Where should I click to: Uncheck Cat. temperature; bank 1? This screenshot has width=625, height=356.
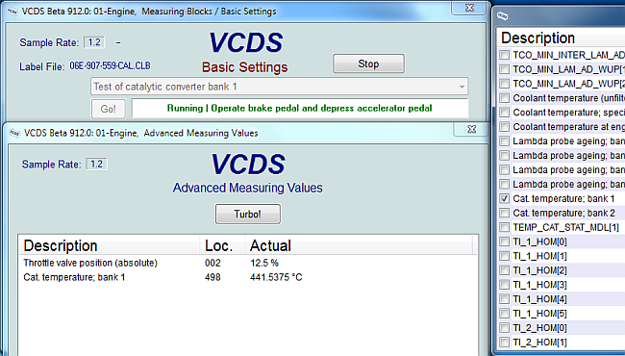[505, 198]
